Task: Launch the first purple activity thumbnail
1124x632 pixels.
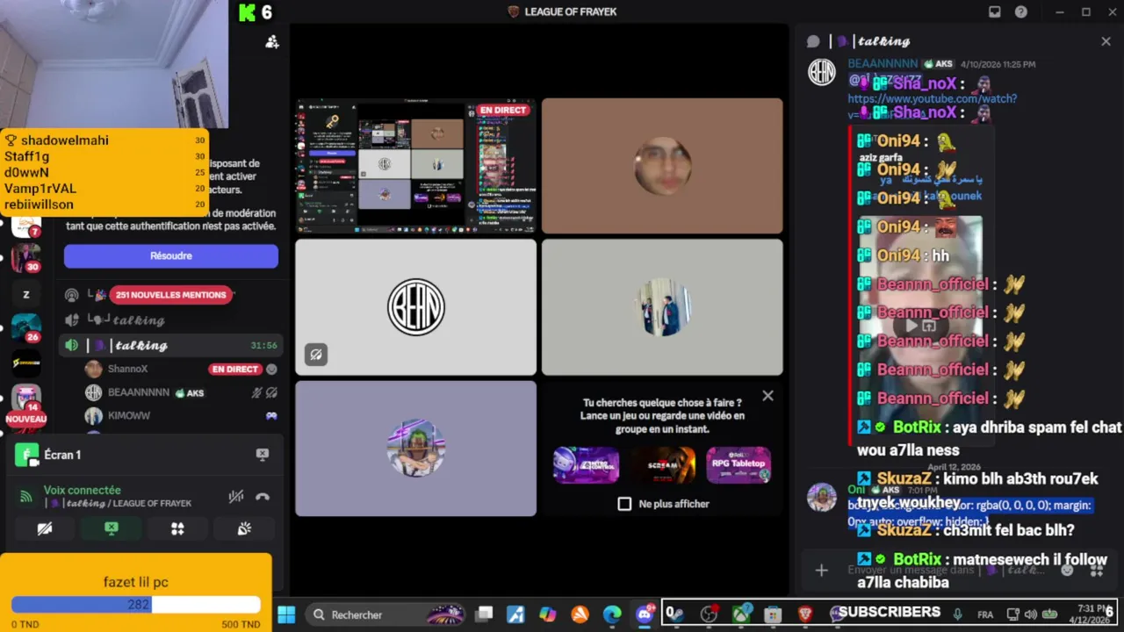Action: pos(586,464)
